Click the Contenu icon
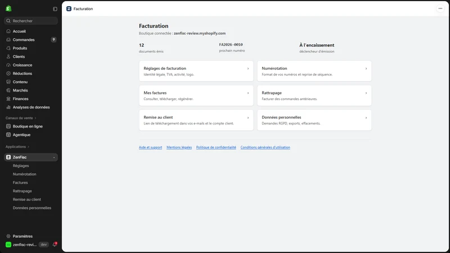The image size is (450, 253). pos(8,82)
